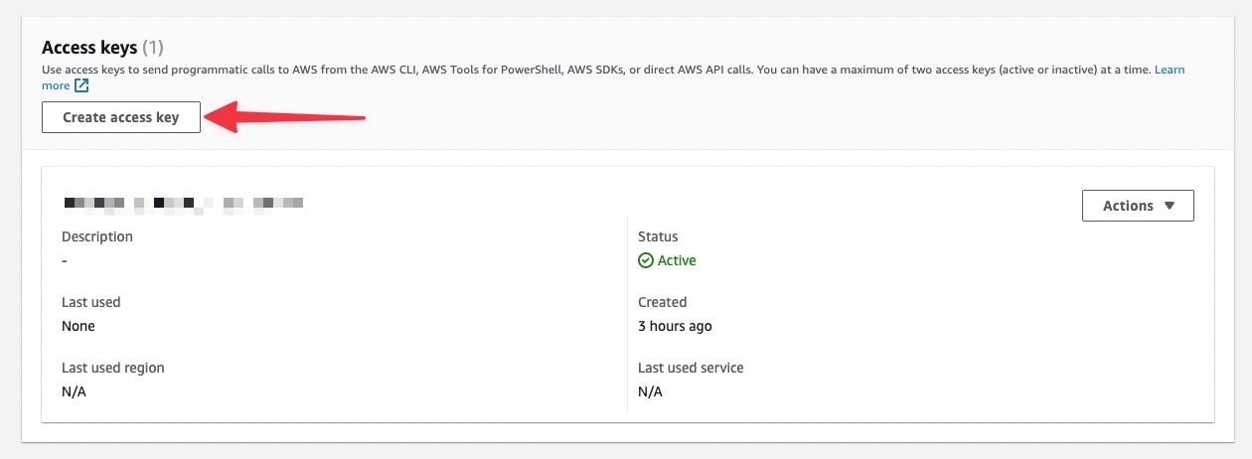Click the Last used label
The width and height of the screenshot is (1252, 459).
pos(90,302)
